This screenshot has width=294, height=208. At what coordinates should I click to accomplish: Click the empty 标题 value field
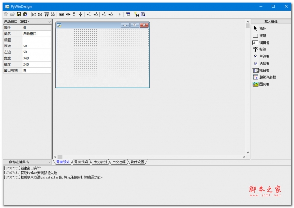pyautogui.click(x=37, y=40)
